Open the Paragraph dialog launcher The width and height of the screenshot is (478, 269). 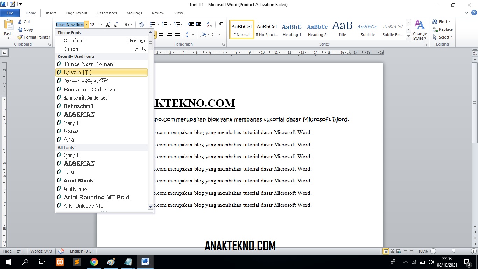tap(223, 44)
